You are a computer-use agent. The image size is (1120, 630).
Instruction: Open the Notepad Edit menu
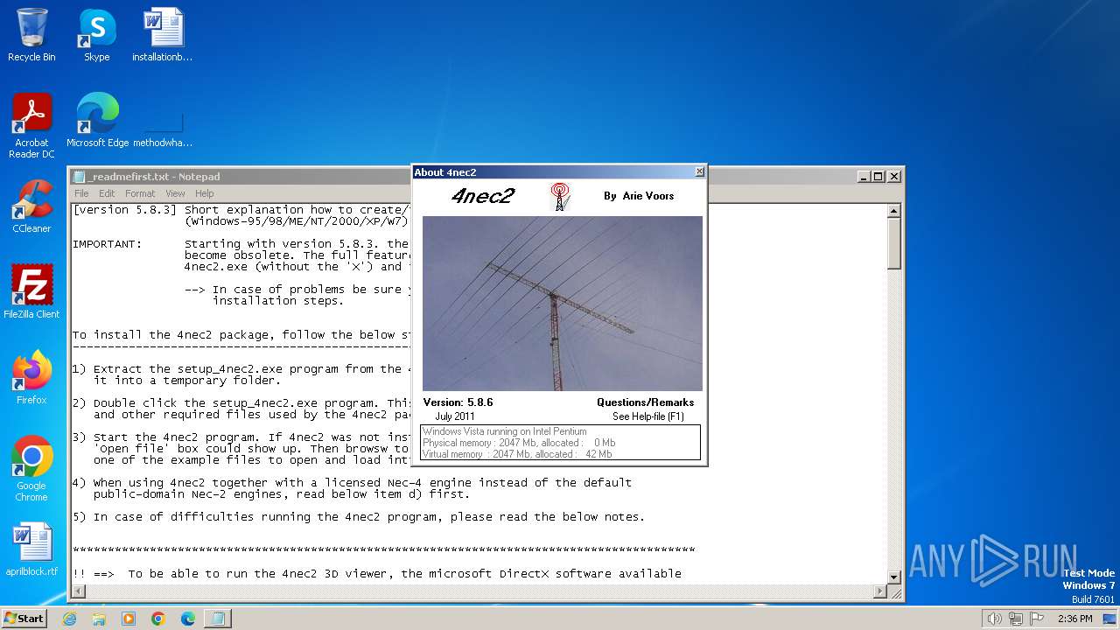pyautogui.click(x=107, y=193)
